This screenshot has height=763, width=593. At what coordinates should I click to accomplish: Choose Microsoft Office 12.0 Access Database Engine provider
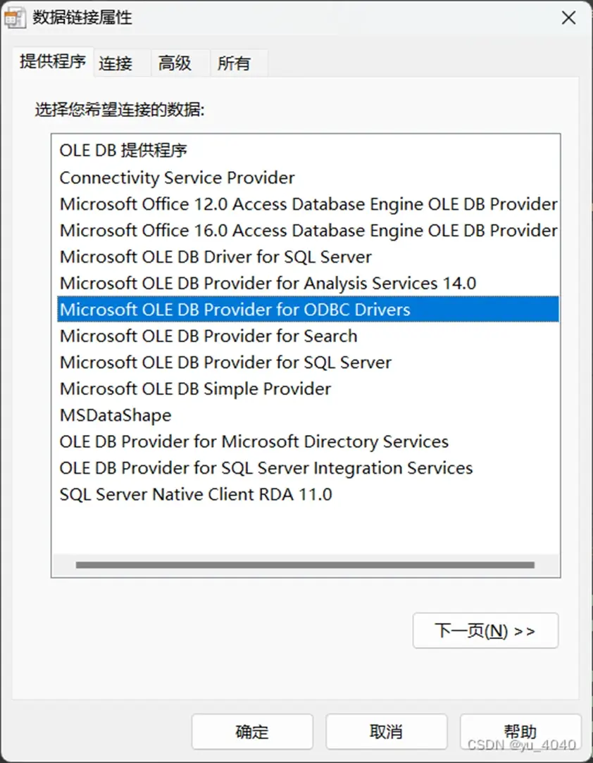point(308,204)
